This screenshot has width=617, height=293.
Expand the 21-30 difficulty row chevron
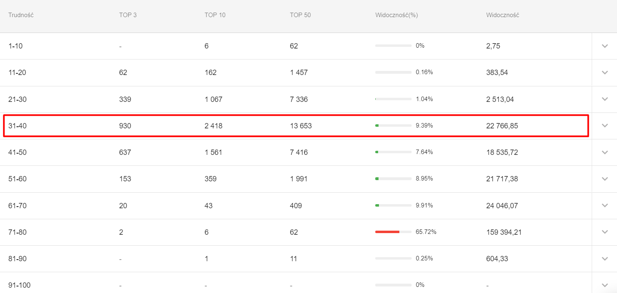click(x=605, y=99)
